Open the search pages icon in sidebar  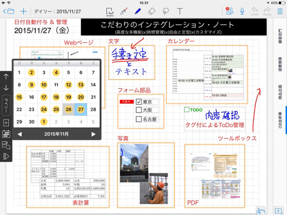coord(6,145)
